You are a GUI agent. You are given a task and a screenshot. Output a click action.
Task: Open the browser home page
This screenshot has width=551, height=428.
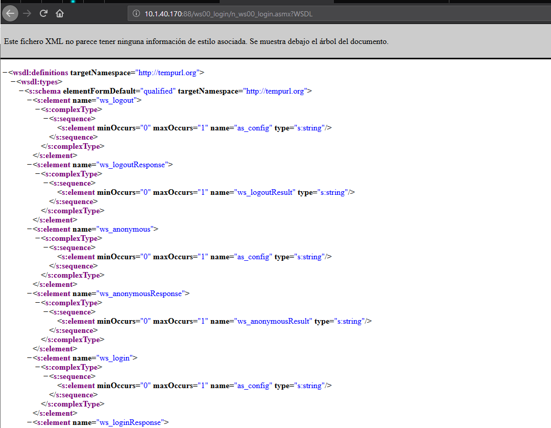click(60, 14)
